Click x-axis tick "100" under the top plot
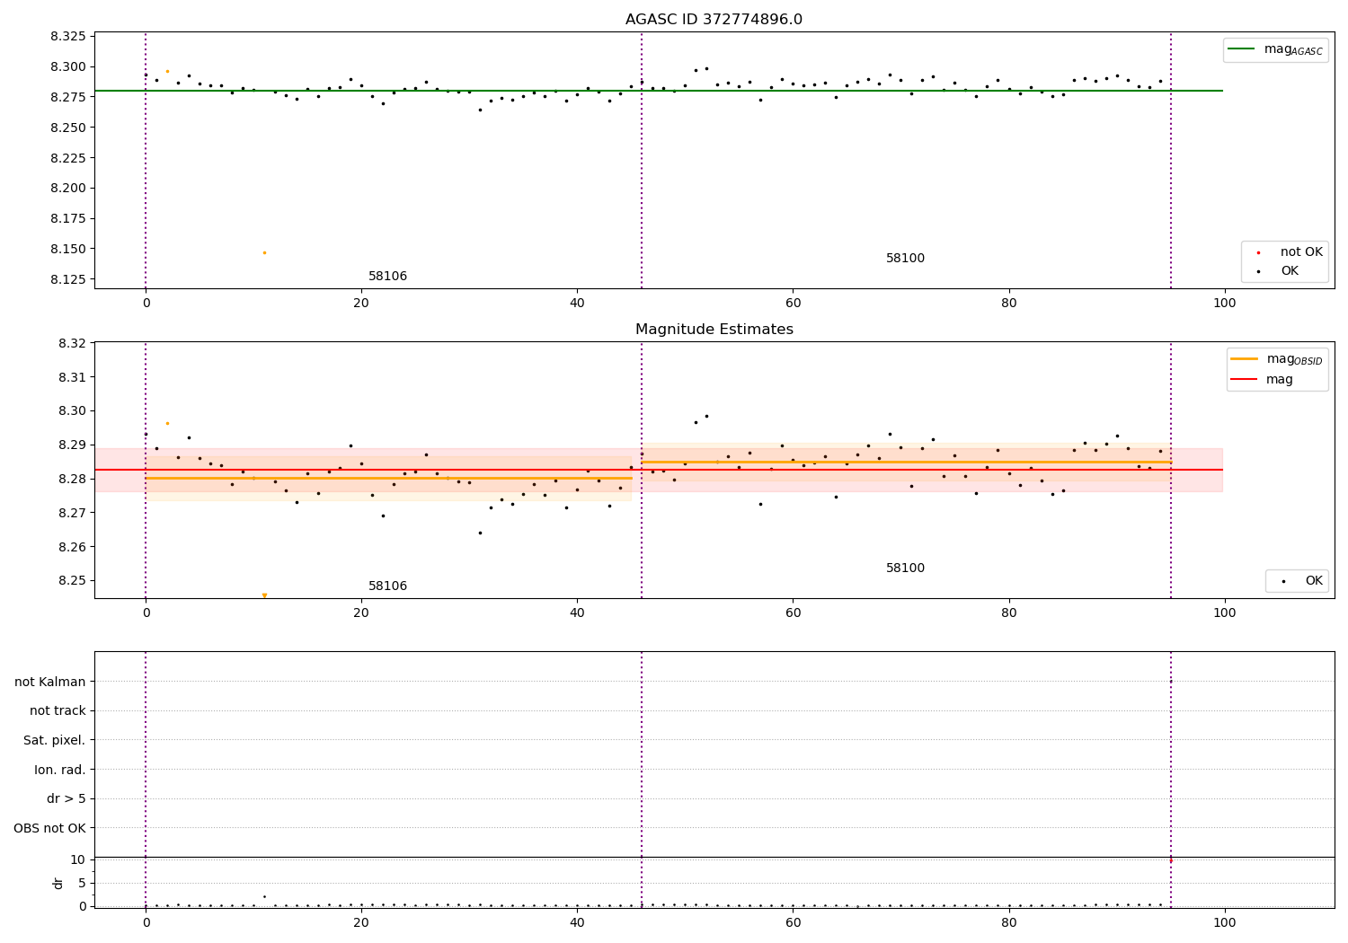Viewport: 1348px width, 943px height. [1224, 304]
